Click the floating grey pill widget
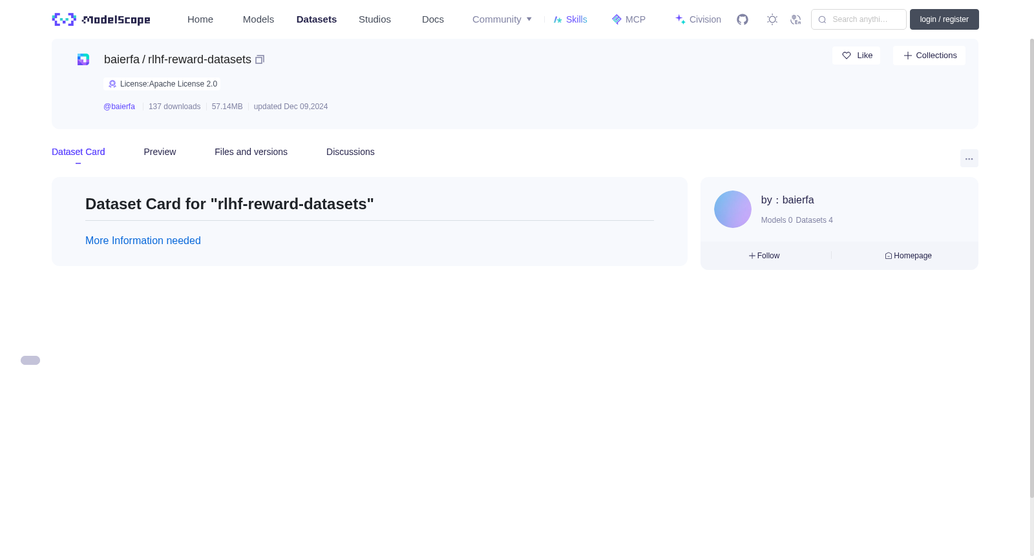The image size is (1034, 556). click(30, 360)
